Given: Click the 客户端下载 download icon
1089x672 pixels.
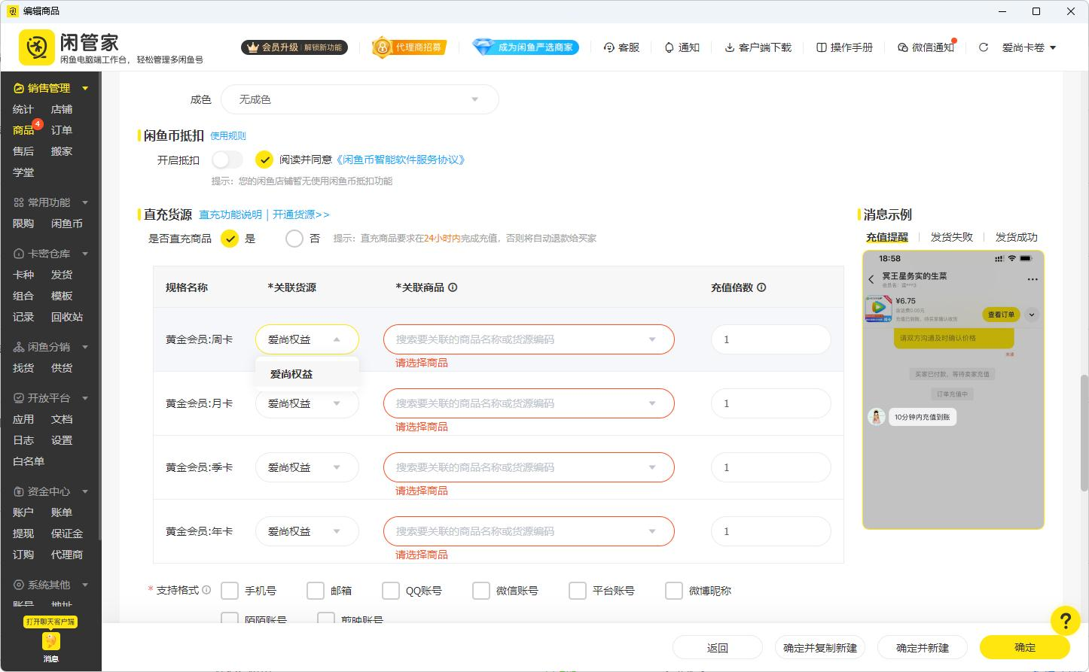Looking at the screenshot, I should tap(728, 47).
